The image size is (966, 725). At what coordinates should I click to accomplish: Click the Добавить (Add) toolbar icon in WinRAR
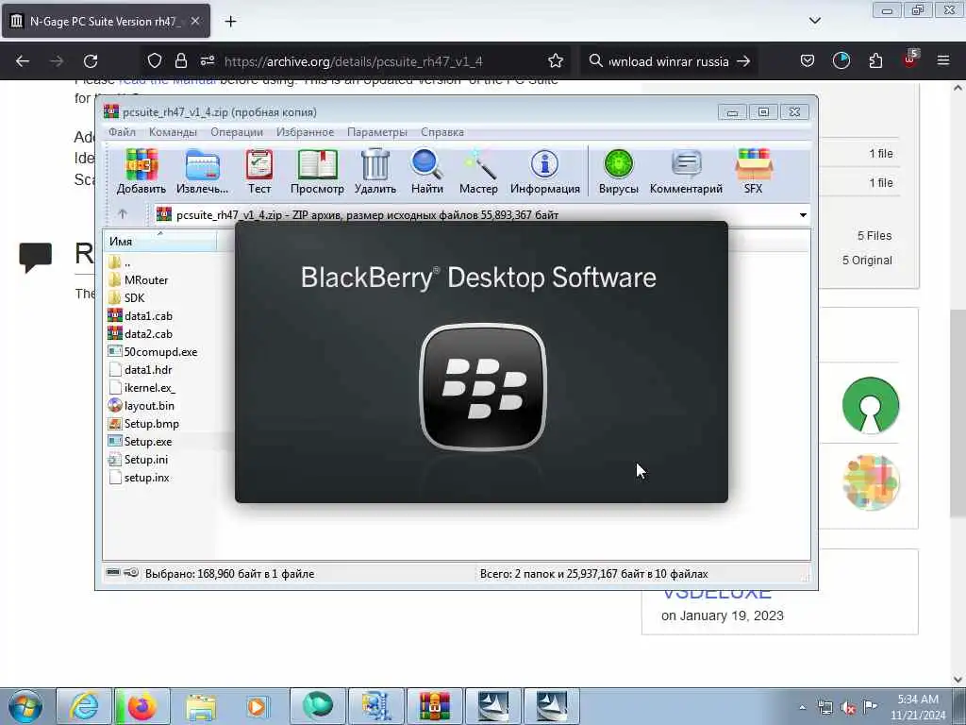click(x=142, y=172)
